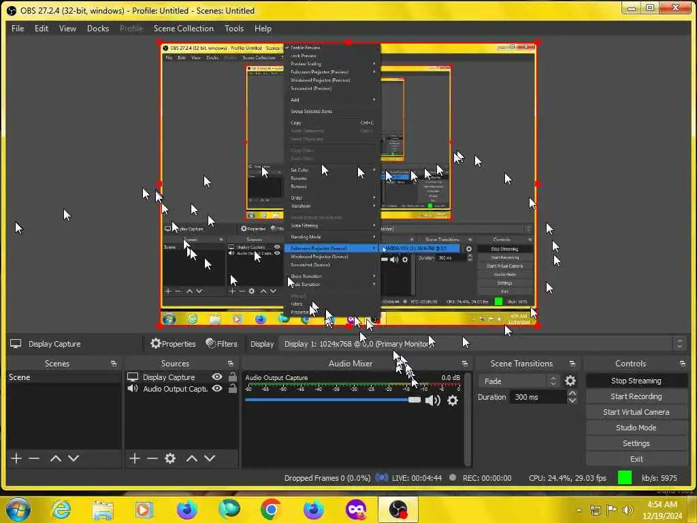Viewport: 697px width, 523px height.
Task: Add a new source with plus icon
Action: coord(135,458)
